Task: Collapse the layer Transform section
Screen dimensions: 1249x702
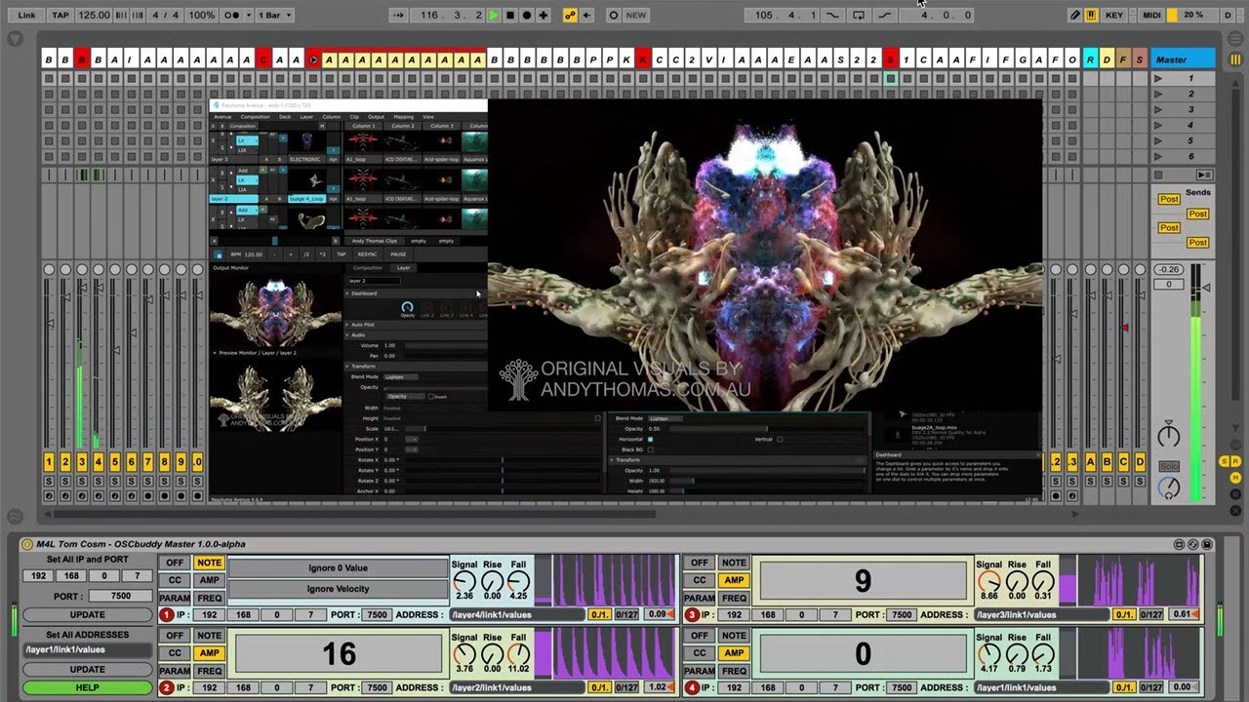Action: click(x=348, y=367)
